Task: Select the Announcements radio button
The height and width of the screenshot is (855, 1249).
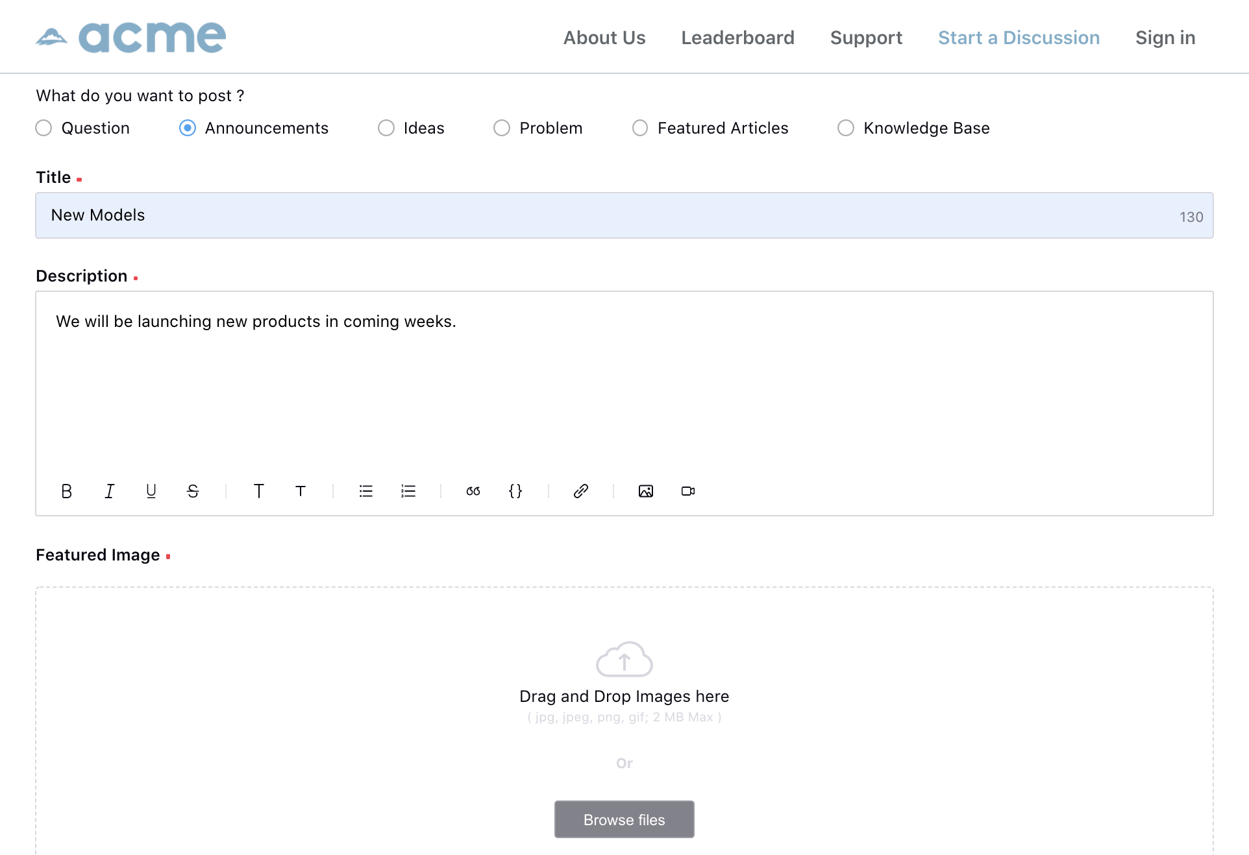Action: coord(186,128)
